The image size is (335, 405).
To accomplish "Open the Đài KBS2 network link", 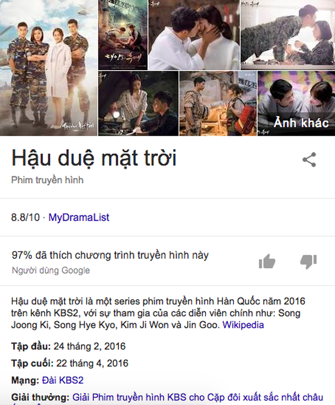I will pyautogui.click(x=63, y=380).
